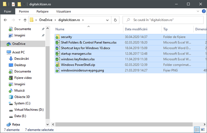The width and height of the screenshot is (207, 133).
Task: Open the System (C:) drive
Action: click(x=22, y=103)
